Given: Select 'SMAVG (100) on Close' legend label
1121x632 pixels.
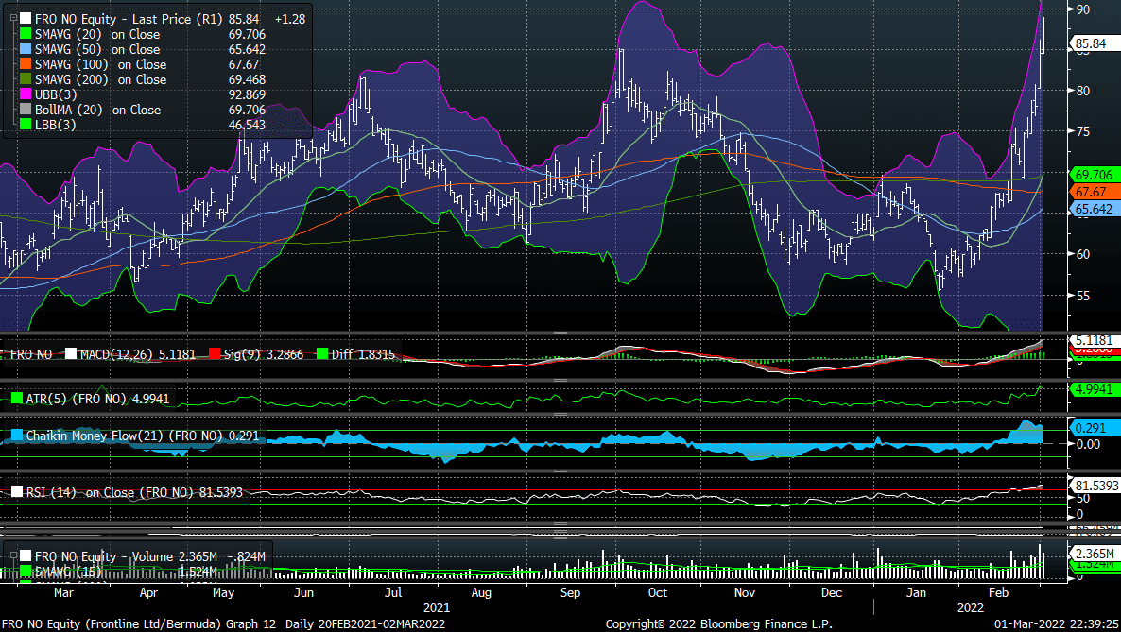Looking at the screenshot, I should [101, 64].
